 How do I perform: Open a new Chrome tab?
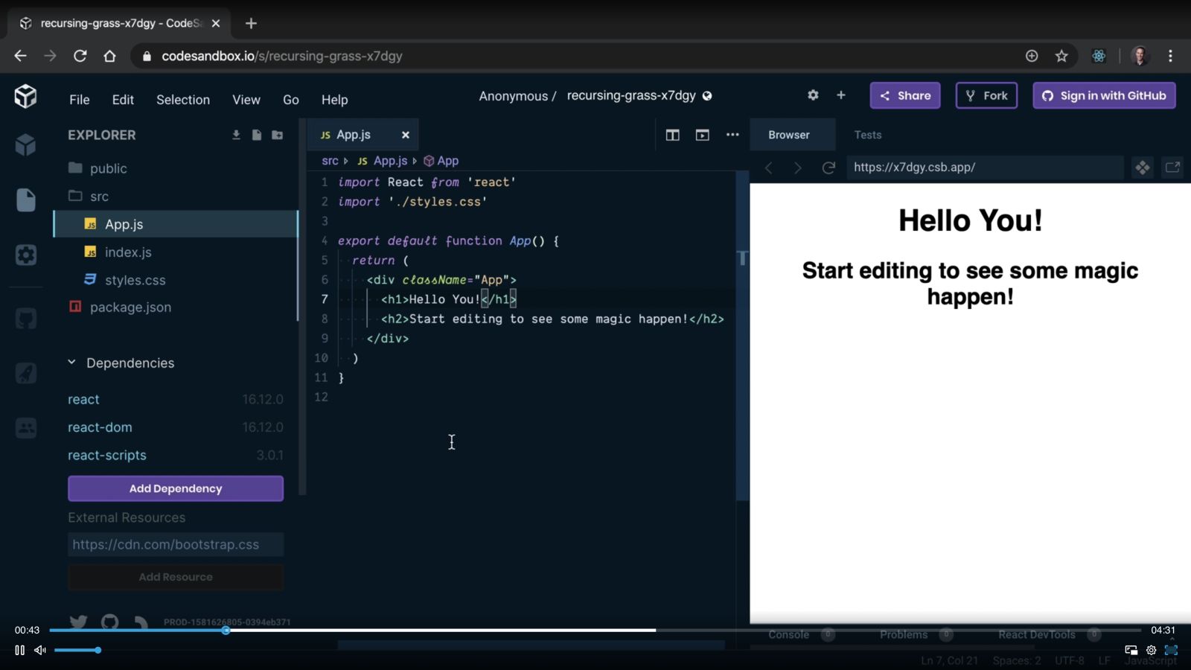(251, 23)
